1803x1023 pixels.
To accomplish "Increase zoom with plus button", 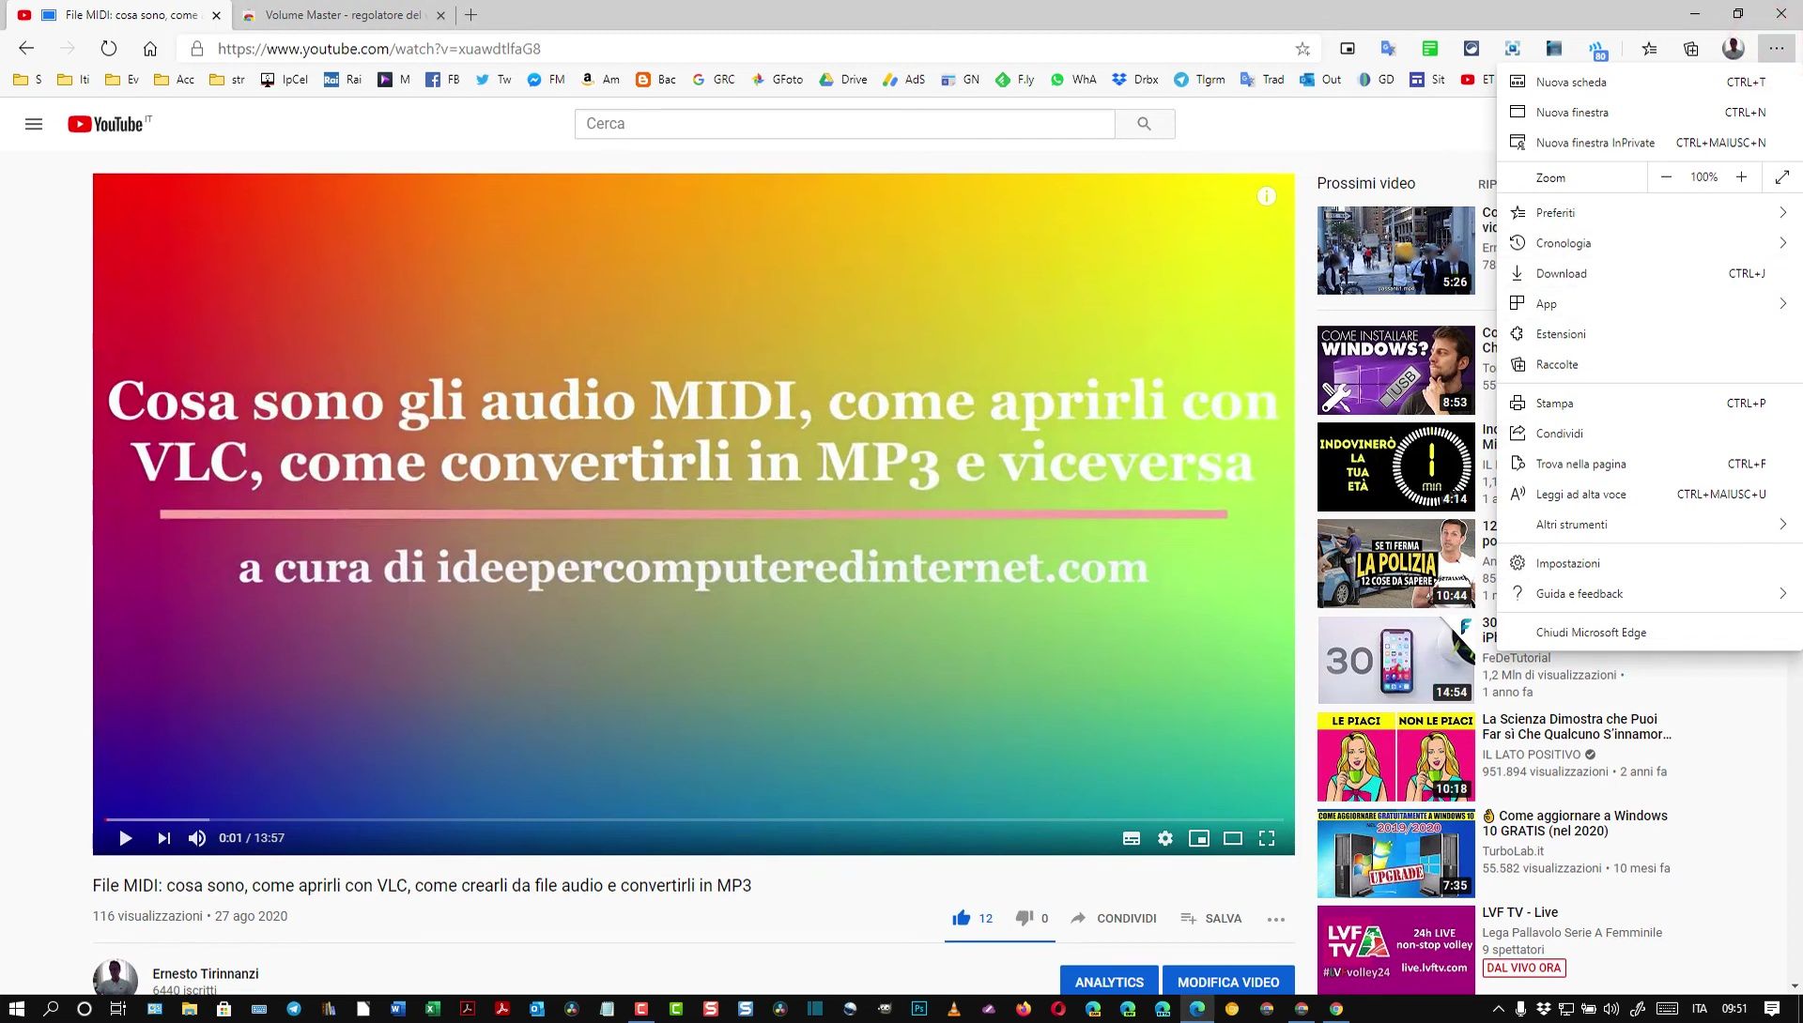I will 1741,177.
